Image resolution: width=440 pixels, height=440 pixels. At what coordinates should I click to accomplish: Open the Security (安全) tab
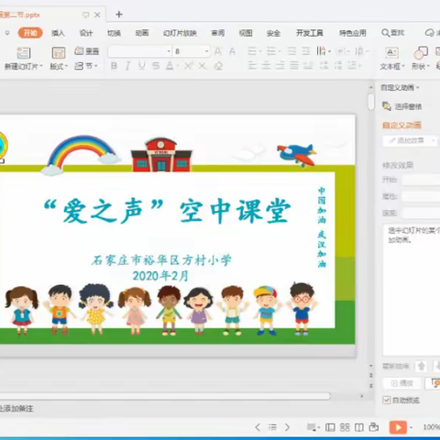(273, 33)
